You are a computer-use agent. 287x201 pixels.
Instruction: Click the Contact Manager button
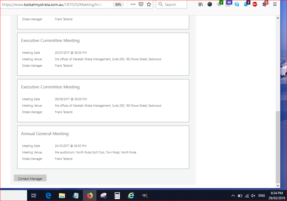30,178
